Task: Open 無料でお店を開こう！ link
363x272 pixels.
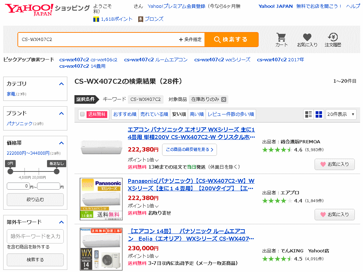Action: pyautogui.click(x=319, y=6)
